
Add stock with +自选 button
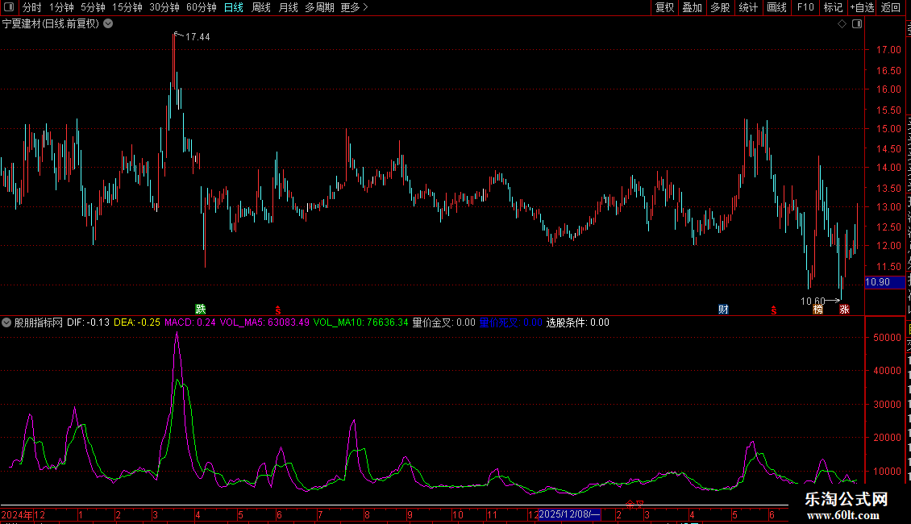862,7
